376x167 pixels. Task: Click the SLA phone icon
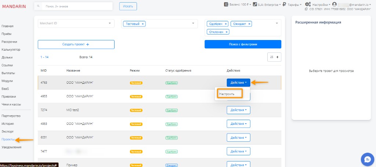255,4
